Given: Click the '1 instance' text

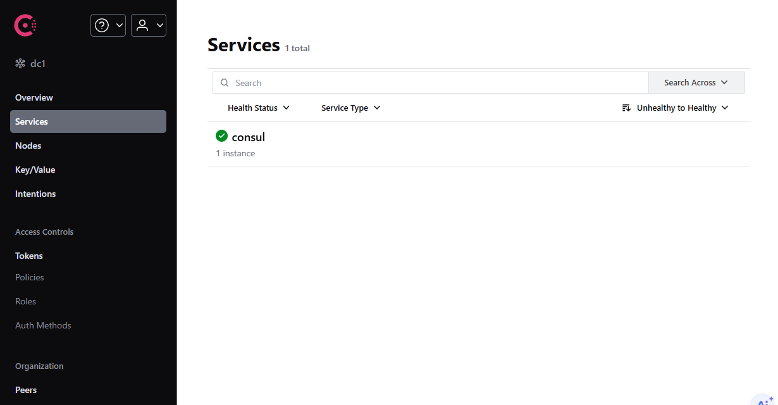Looking at the screenshot, I should coord(235,153).
